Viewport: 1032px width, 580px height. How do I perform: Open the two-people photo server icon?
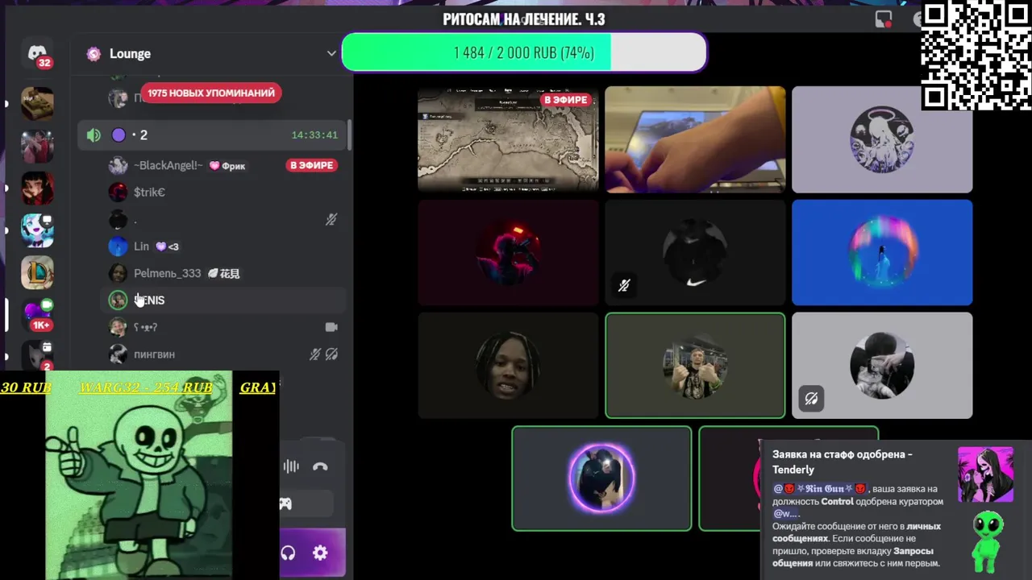pyautogui.click(x=37, y=146)
